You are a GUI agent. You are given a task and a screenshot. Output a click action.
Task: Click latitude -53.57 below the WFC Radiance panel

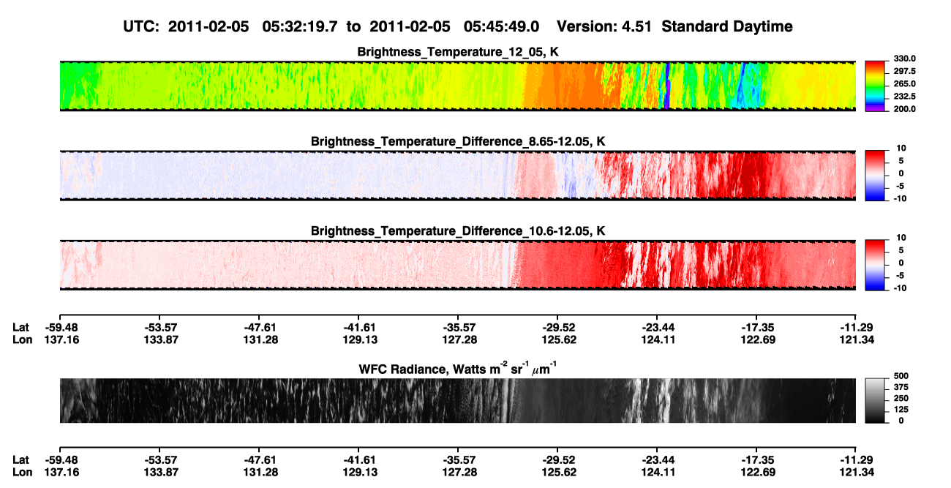click(159, 459)
